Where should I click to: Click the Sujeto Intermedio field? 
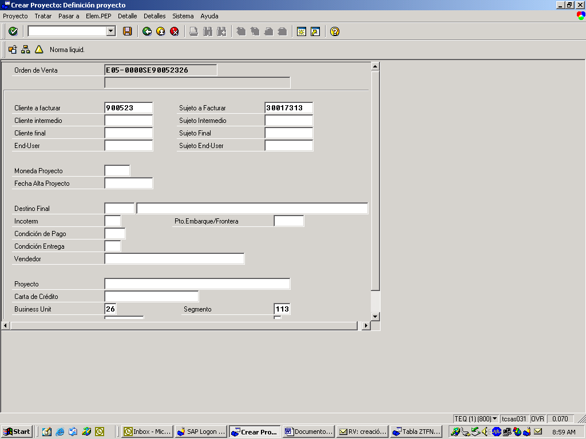click(x=289, y=121)
